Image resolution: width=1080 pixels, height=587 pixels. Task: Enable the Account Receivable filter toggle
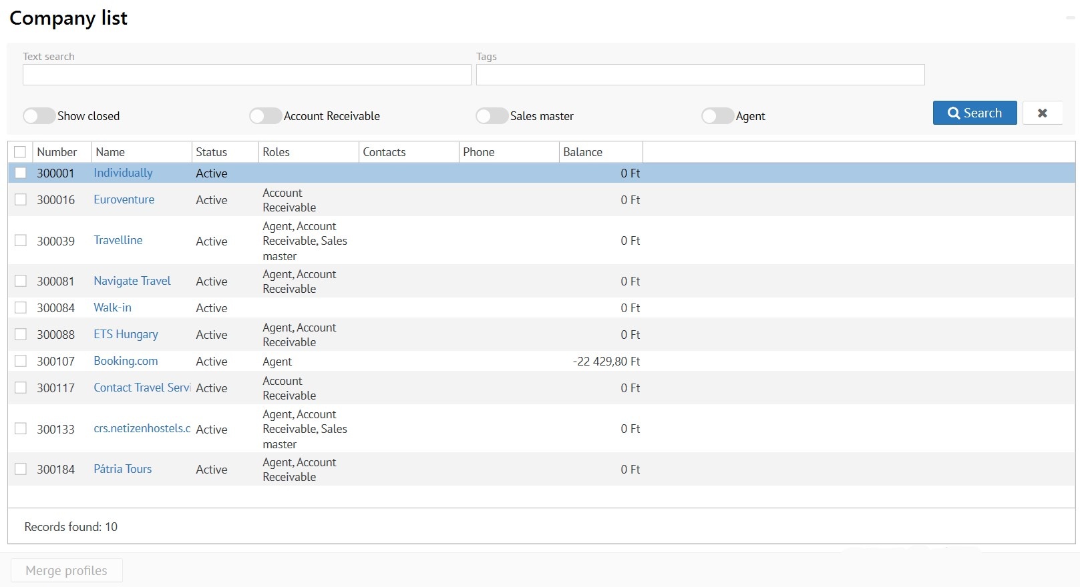click(x=265, y=116)
